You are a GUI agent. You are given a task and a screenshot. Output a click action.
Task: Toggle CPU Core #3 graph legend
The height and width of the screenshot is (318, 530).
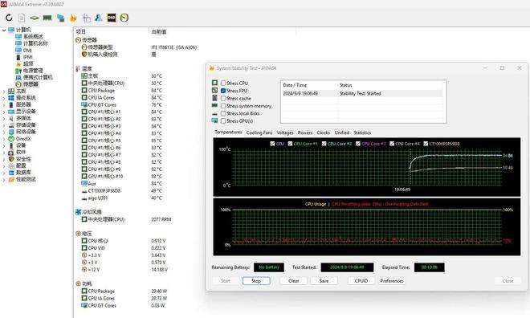(x=358, y=144)
